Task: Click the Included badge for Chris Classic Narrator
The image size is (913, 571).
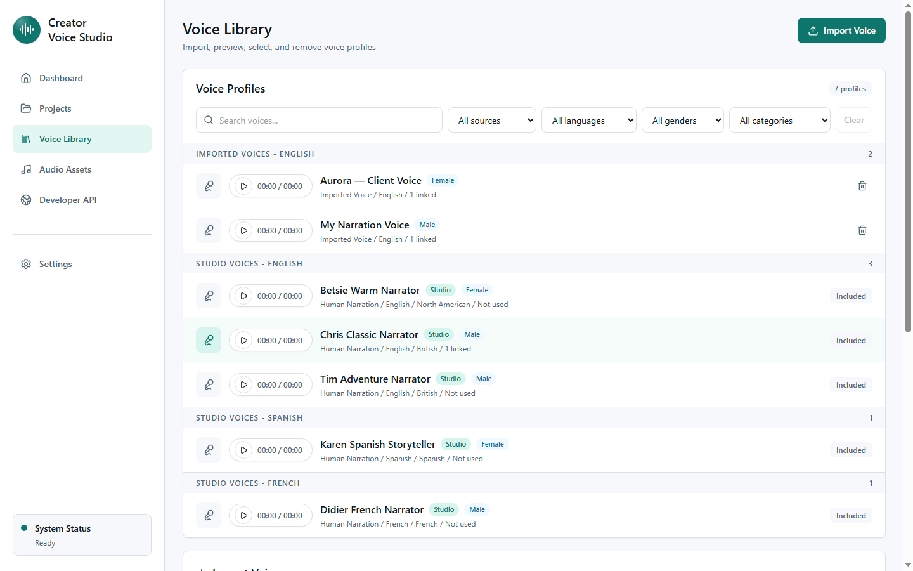Action: coord(851,341)
